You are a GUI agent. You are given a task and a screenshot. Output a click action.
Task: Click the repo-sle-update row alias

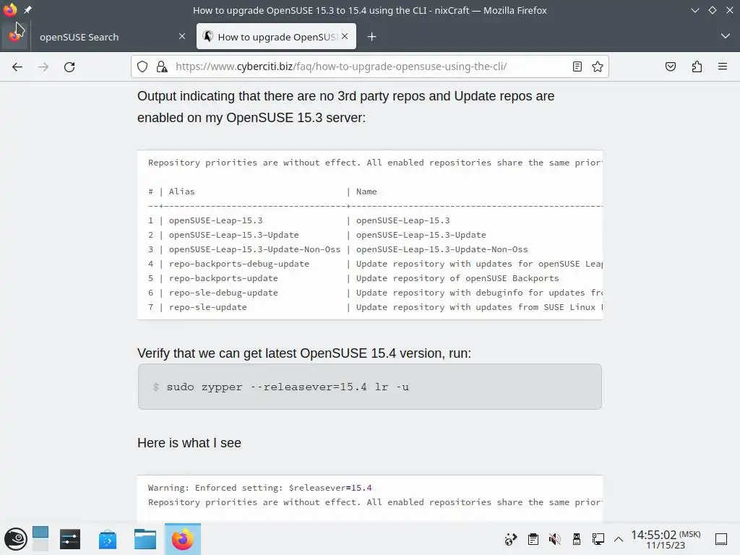pyautogui.click(x=207, y=307)
